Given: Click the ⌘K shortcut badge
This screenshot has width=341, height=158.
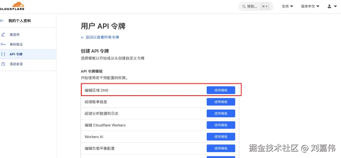Looking at the screenshot, I should 265,7.
